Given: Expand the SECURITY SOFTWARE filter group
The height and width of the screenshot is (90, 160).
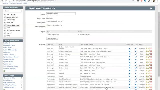Looking at the screenshot, I should tap(5, 30).
